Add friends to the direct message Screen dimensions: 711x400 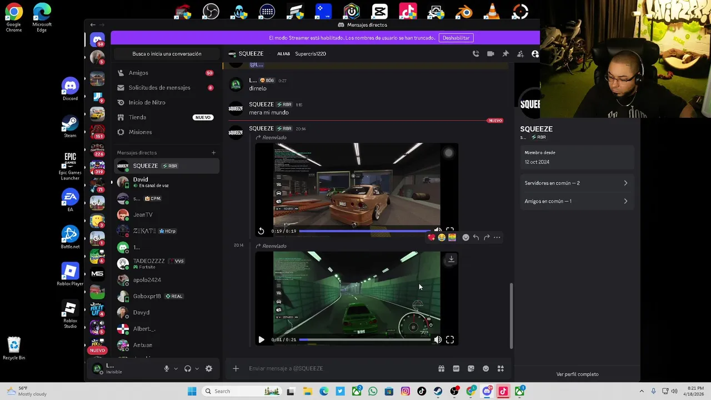tap(520, 54)
